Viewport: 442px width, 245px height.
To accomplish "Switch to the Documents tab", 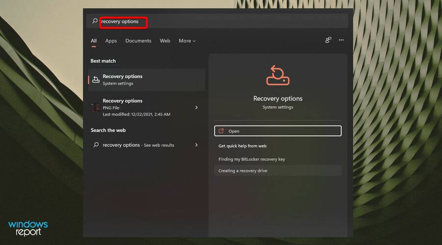I will pyautogui.click(x=138, y=41).
